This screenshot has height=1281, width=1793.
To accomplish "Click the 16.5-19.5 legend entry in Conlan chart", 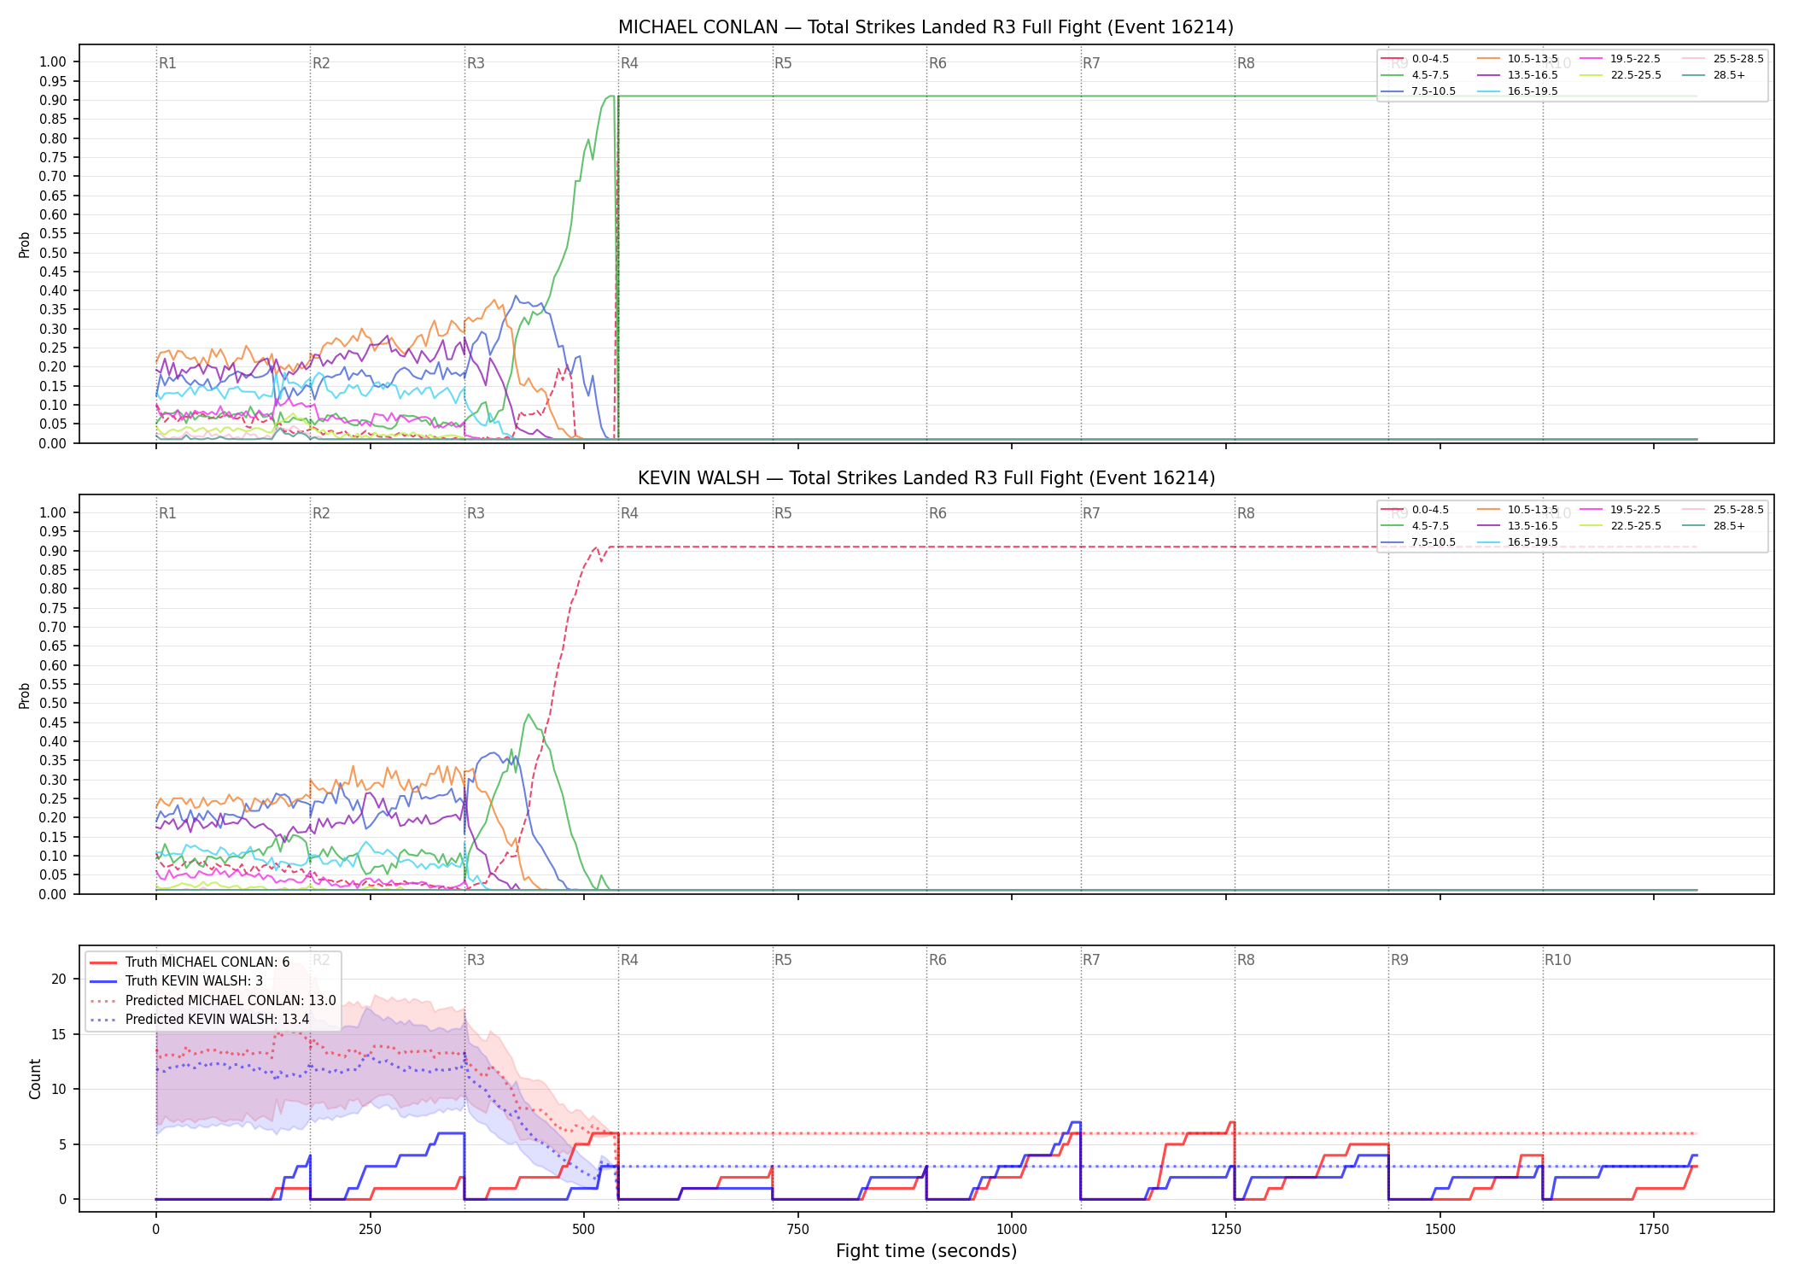I will pyautogui.click(x=1517, y=91).
